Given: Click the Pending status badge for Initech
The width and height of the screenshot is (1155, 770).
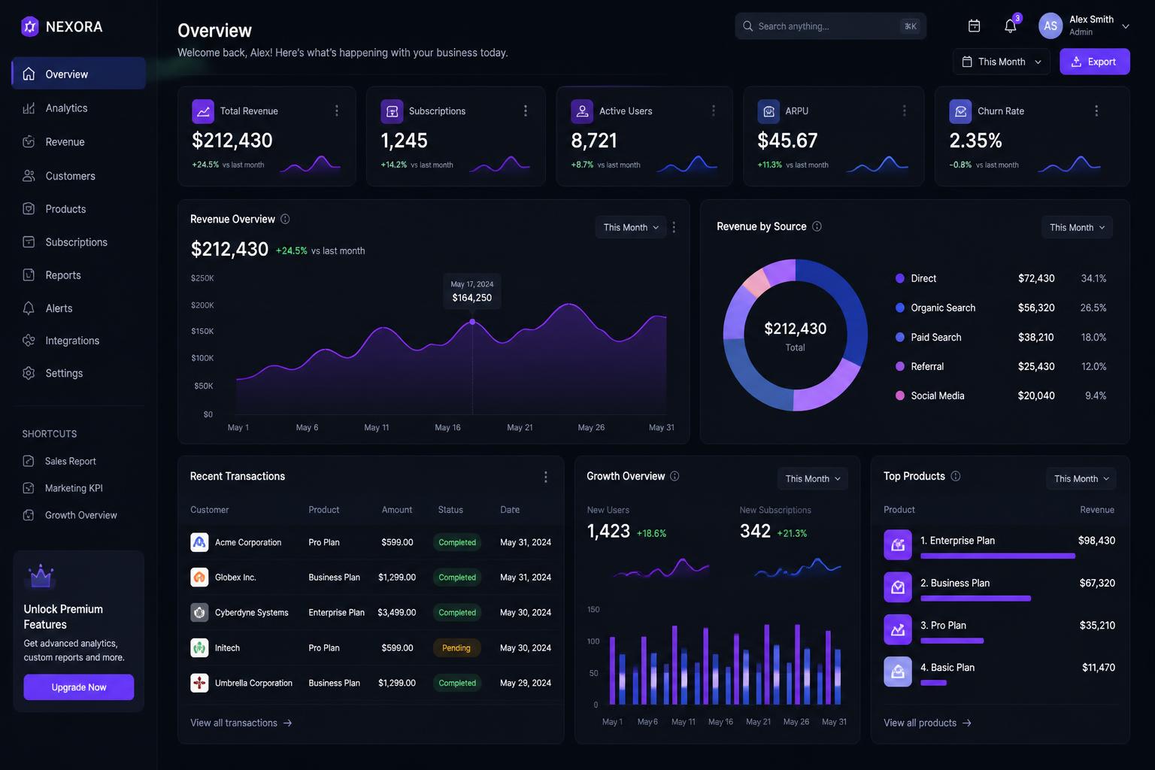Looking at the screenshot, I should pos(456,647).
